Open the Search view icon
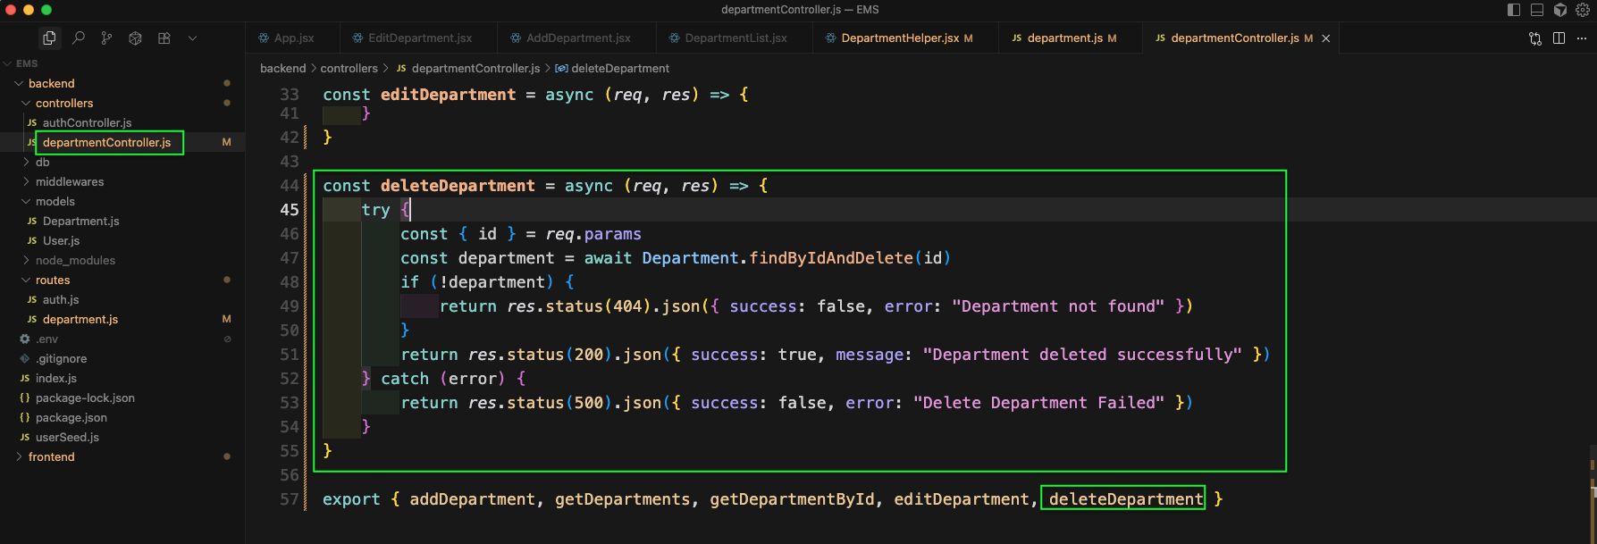The height and width of the screenshot is (544, 1597). (x=79, y=38)
